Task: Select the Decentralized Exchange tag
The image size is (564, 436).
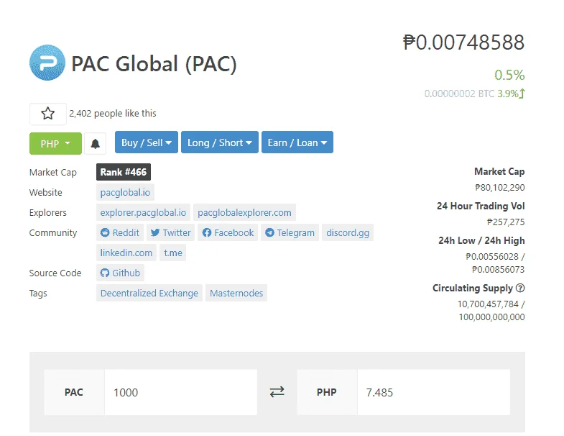Action: click(x=149, y=294)
